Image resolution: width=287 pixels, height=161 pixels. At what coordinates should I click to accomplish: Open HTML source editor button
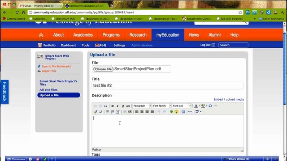point(190,112)
